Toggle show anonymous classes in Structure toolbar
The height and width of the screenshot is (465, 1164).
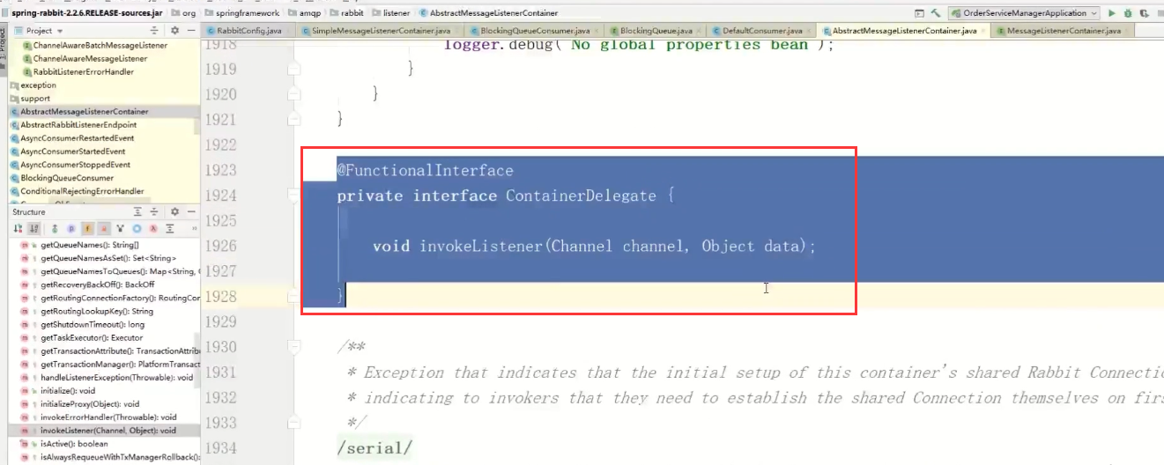click(137, 229)
